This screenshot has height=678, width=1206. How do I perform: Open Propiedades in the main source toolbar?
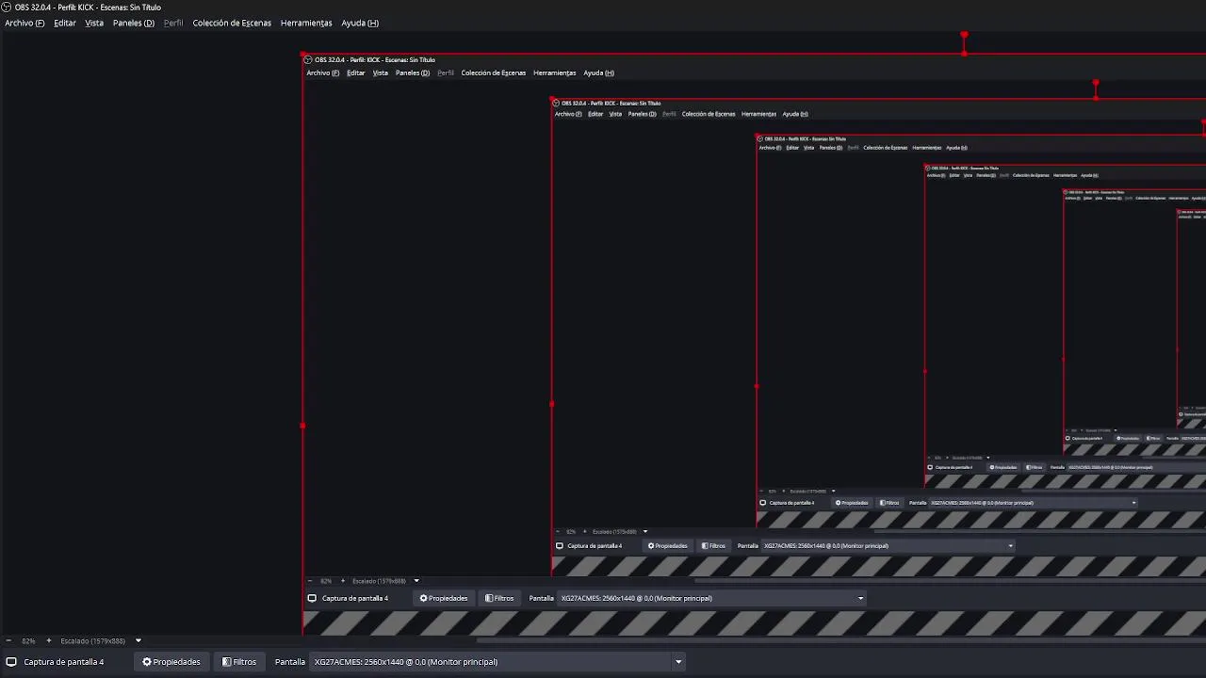pos(171,662)
